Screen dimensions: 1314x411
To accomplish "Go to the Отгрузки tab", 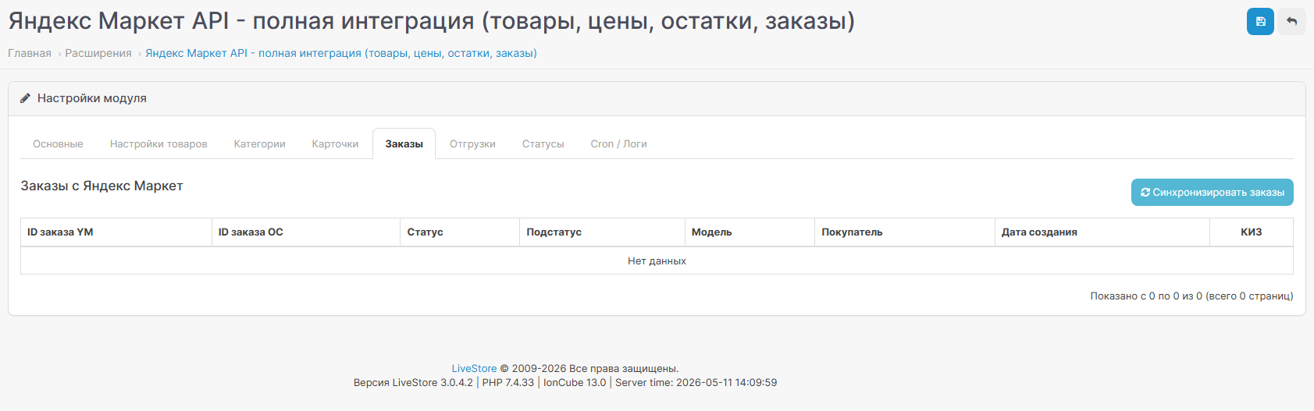I will pyautogui.click(x=472, y=144).
